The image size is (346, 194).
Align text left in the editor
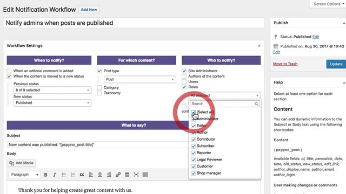[x=91, y=175]
